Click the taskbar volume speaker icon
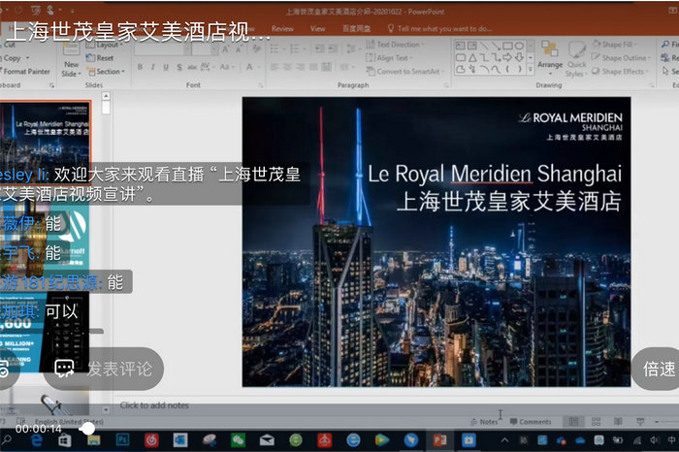The image size is (679, 452). tap(654, 440)
